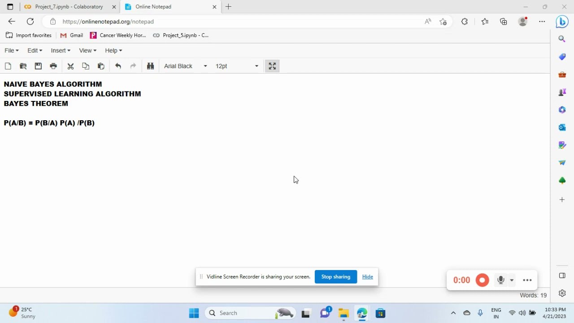
Task: Paste with the clipboard icon
Action: tap(101, 66)
